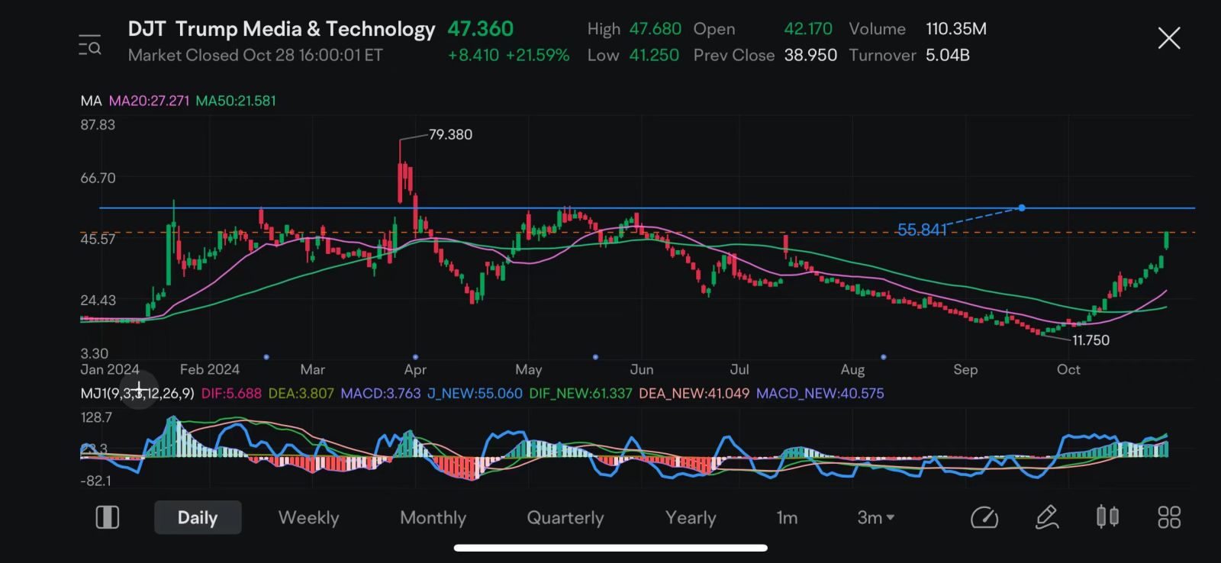The image size is (1221, 563).
Task: Click the current price 47.360
Action: point(480,29)
